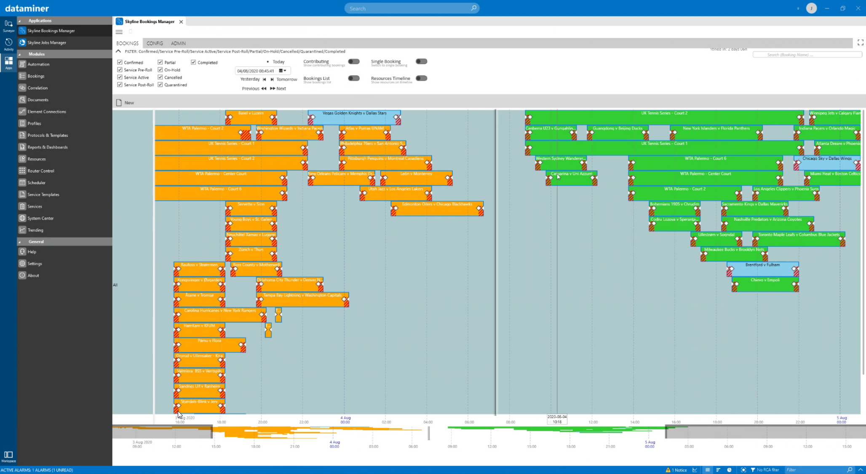Collapse the Modules section
Screen dimensions: 866x474
pyautogui.click(x=19, y=54)
